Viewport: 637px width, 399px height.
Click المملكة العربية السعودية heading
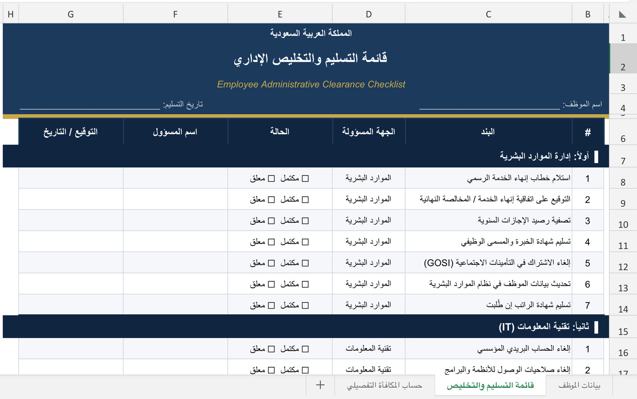[311, 33]
